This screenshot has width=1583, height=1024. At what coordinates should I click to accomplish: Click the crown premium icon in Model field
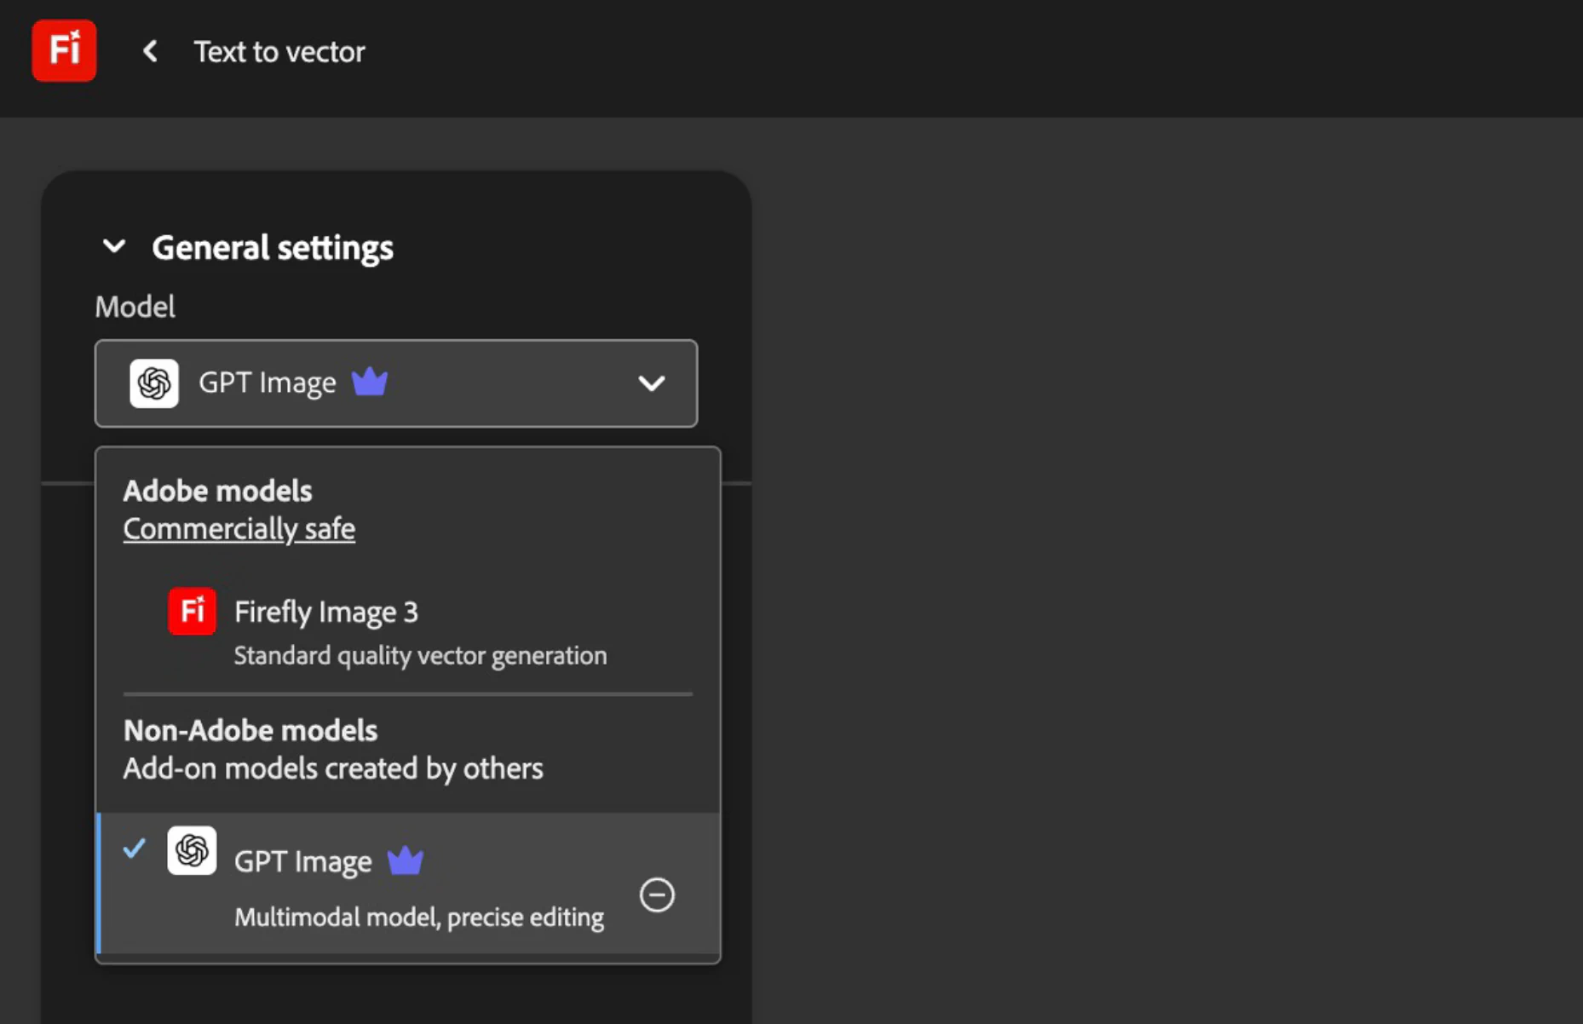pyautogui.click(x=370, y=382)
